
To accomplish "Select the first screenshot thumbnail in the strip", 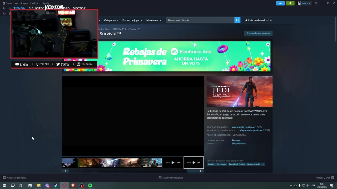I will tap(70, 163).
